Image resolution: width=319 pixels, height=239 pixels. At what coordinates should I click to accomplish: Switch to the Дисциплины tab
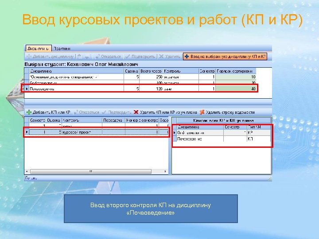(x=39, y=49)
